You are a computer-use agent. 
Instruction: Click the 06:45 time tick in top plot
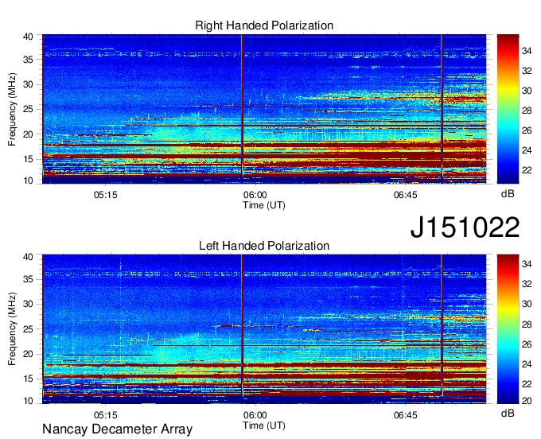pyautogui.click(x=406, y=195)
